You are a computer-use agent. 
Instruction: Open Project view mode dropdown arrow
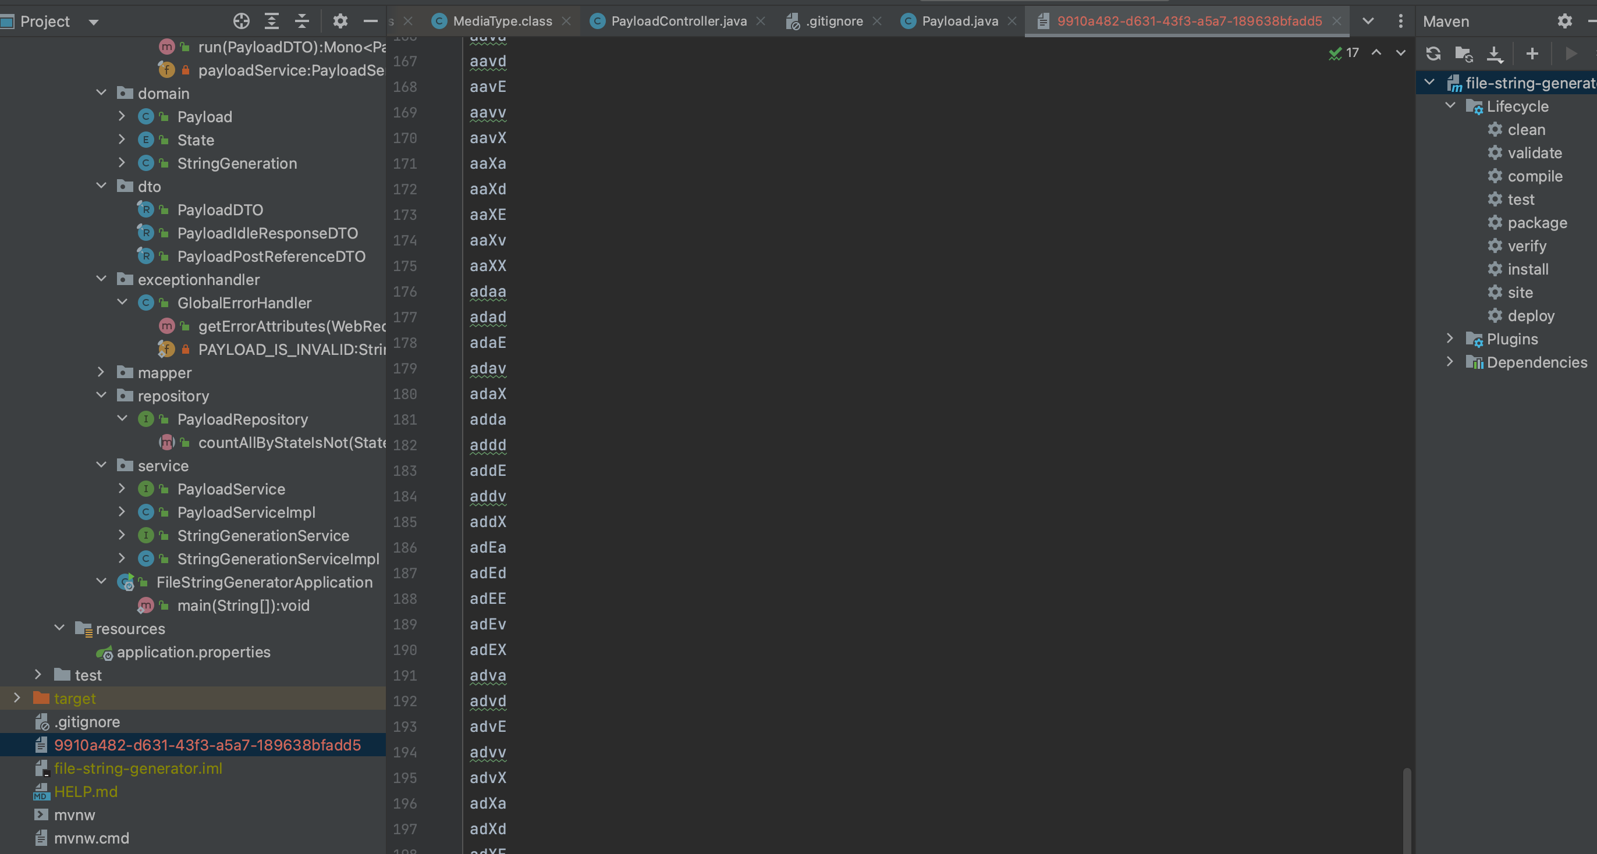click(94, 22)
